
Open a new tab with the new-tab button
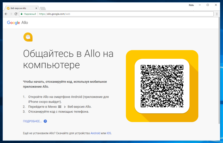click(x=43, y=8)
